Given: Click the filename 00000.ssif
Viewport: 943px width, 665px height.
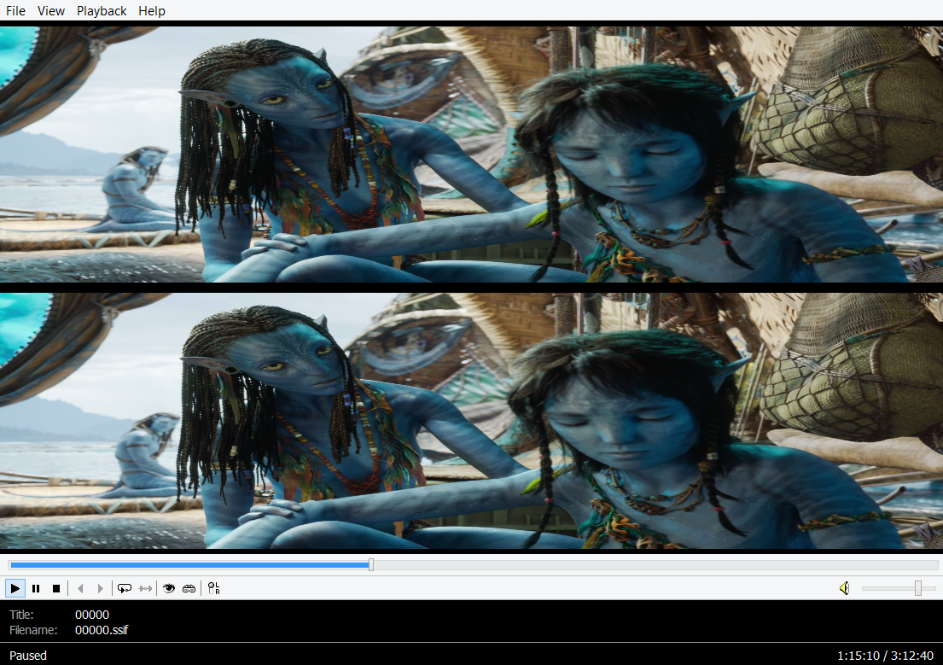Looking at the screenshot, I should coord(102,630).
